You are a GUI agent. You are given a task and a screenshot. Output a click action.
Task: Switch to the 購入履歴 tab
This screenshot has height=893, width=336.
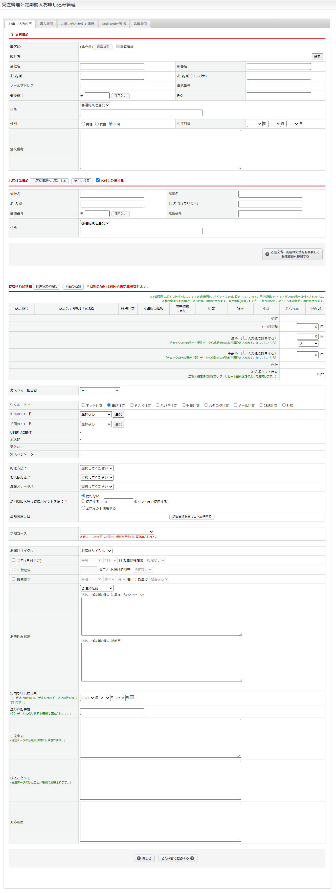(46, 24)
